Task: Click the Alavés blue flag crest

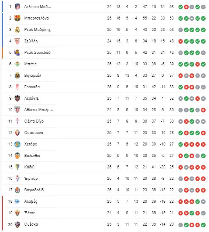Action: (17, 201)
